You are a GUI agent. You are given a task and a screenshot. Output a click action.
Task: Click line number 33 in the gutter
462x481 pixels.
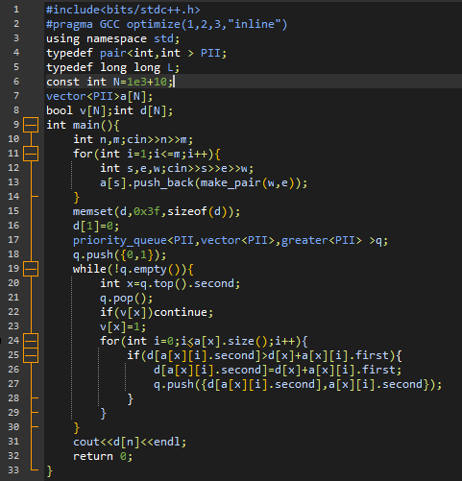click(x=13, y=470)
